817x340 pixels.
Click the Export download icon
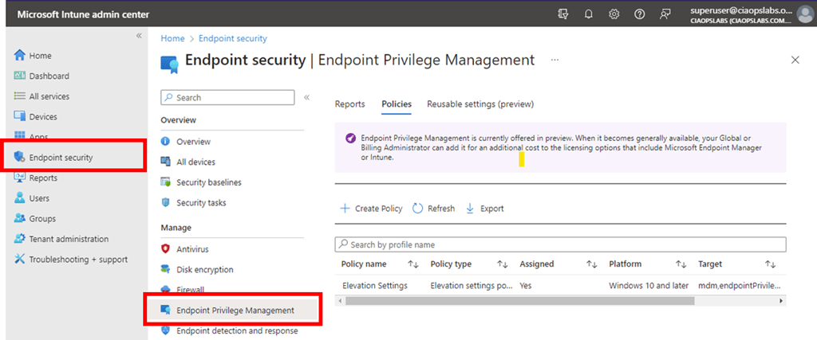click(x=470, y=209)
